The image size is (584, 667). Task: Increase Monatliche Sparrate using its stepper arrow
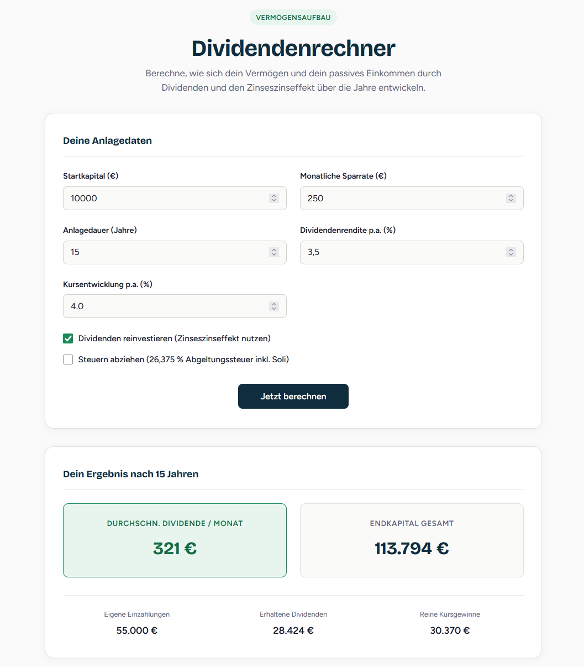(511, 195)
